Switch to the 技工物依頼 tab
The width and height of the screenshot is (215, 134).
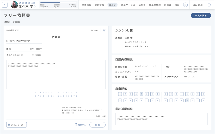[x=155, y=5]
